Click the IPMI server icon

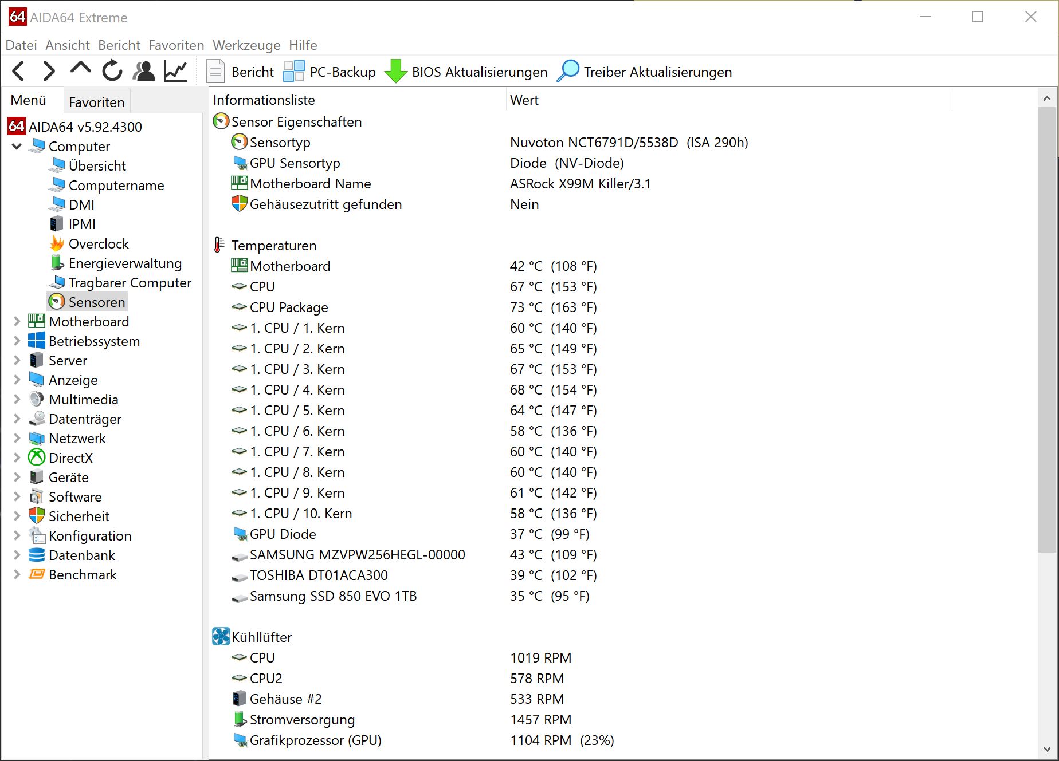click(57, 224)
